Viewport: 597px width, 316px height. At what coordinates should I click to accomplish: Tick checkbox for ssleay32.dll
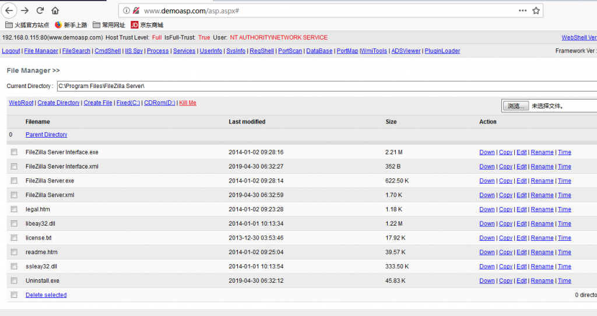pyautogui.click(x=14, y=266)
